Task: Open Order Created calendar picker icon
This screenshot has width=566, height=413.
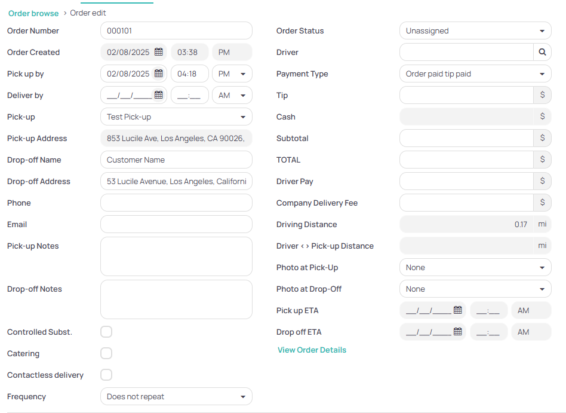Action: 158,52
